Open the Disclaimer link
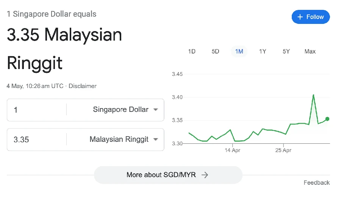 pos(83,86)
